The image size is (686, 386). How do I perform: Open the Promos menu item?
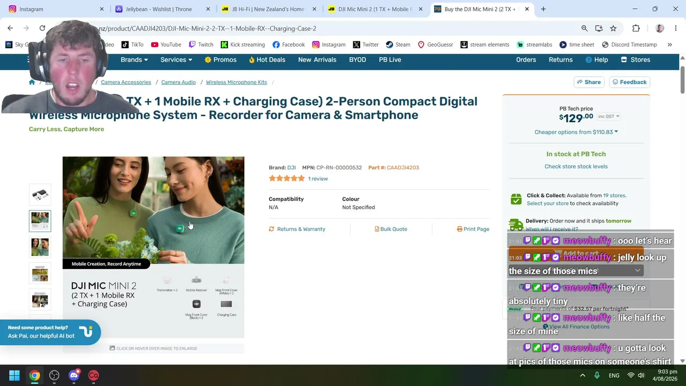(x=220, y=60)
